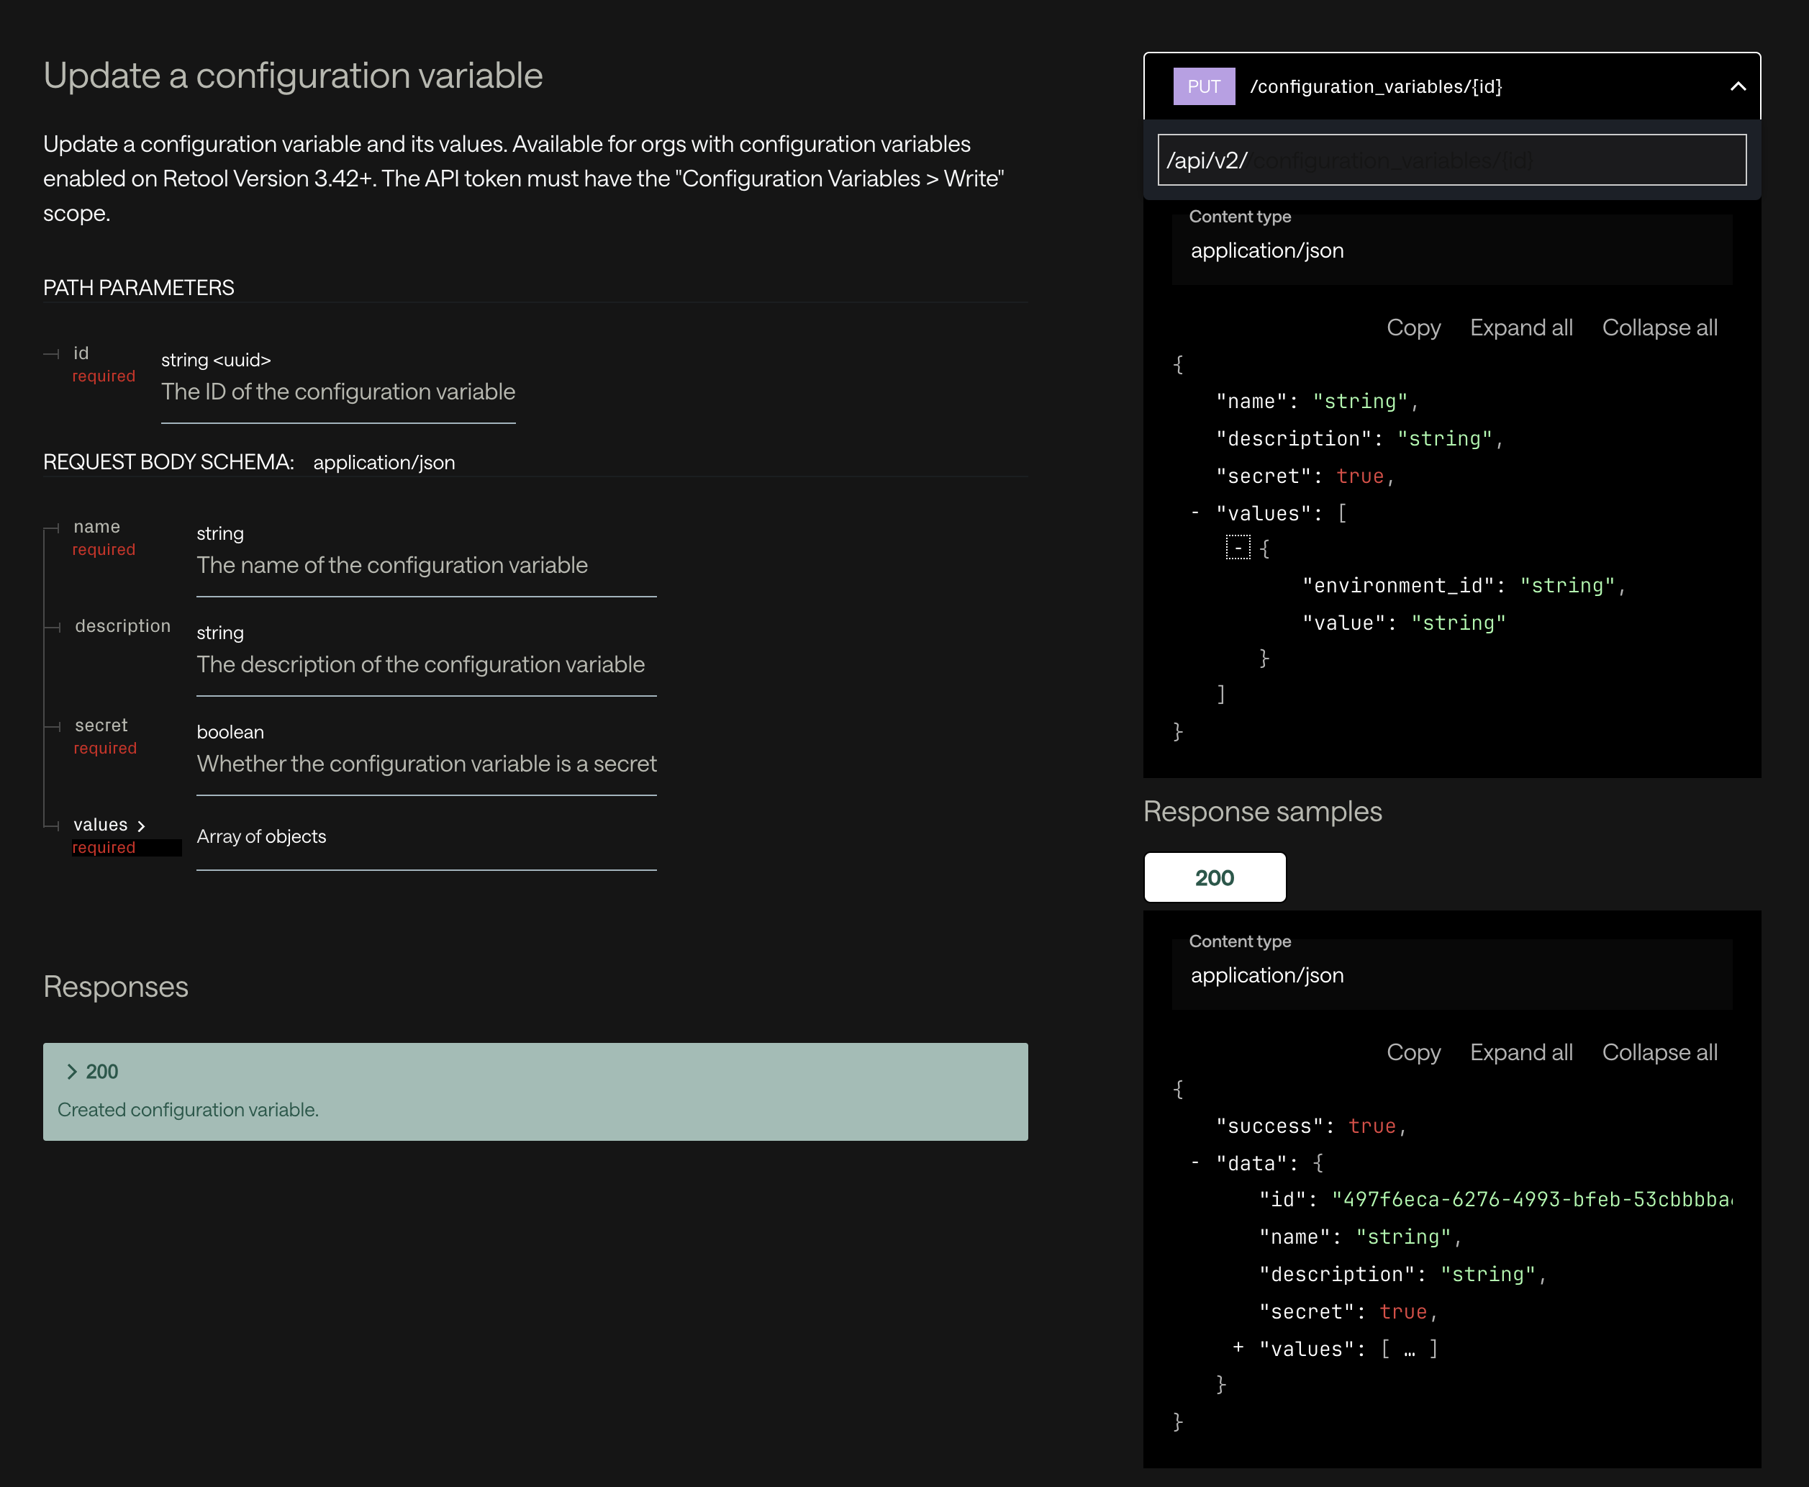
Task: Click the PUT method badge
Action: point(1204,86)
